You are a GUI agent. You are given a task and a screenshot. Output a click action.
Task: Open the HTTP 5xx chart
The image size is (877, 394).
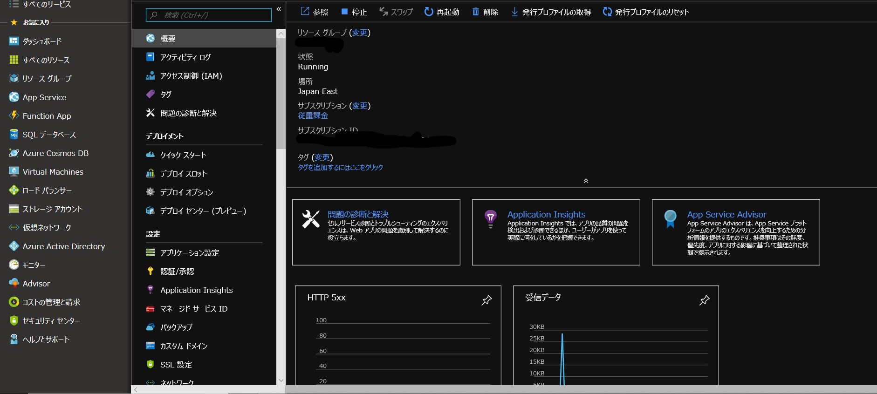tap(398, 335)
